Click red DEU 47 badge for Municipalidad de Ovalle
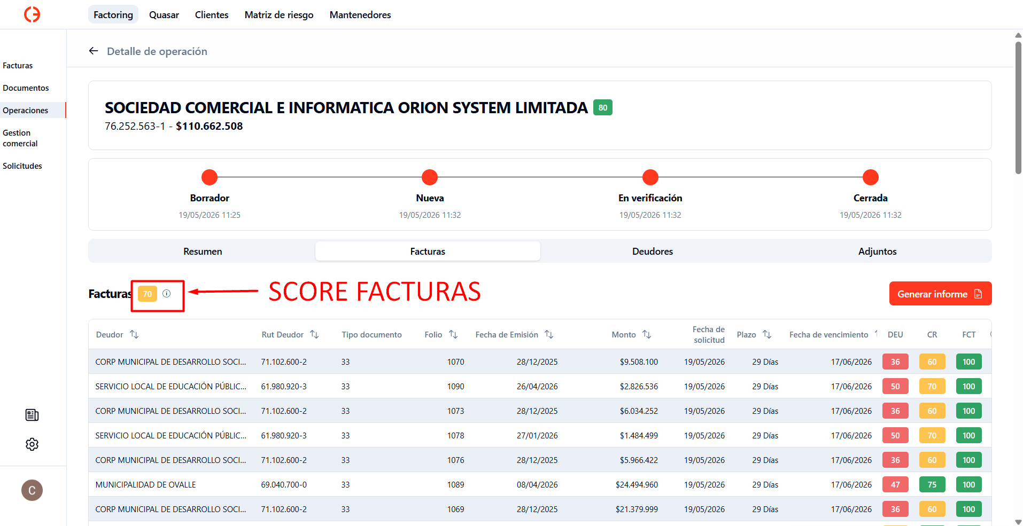 click(x=895, y=484)
